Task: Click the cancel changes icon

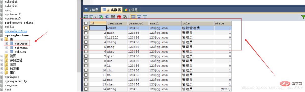Action: pyautogui.click(x=125, y=17)
